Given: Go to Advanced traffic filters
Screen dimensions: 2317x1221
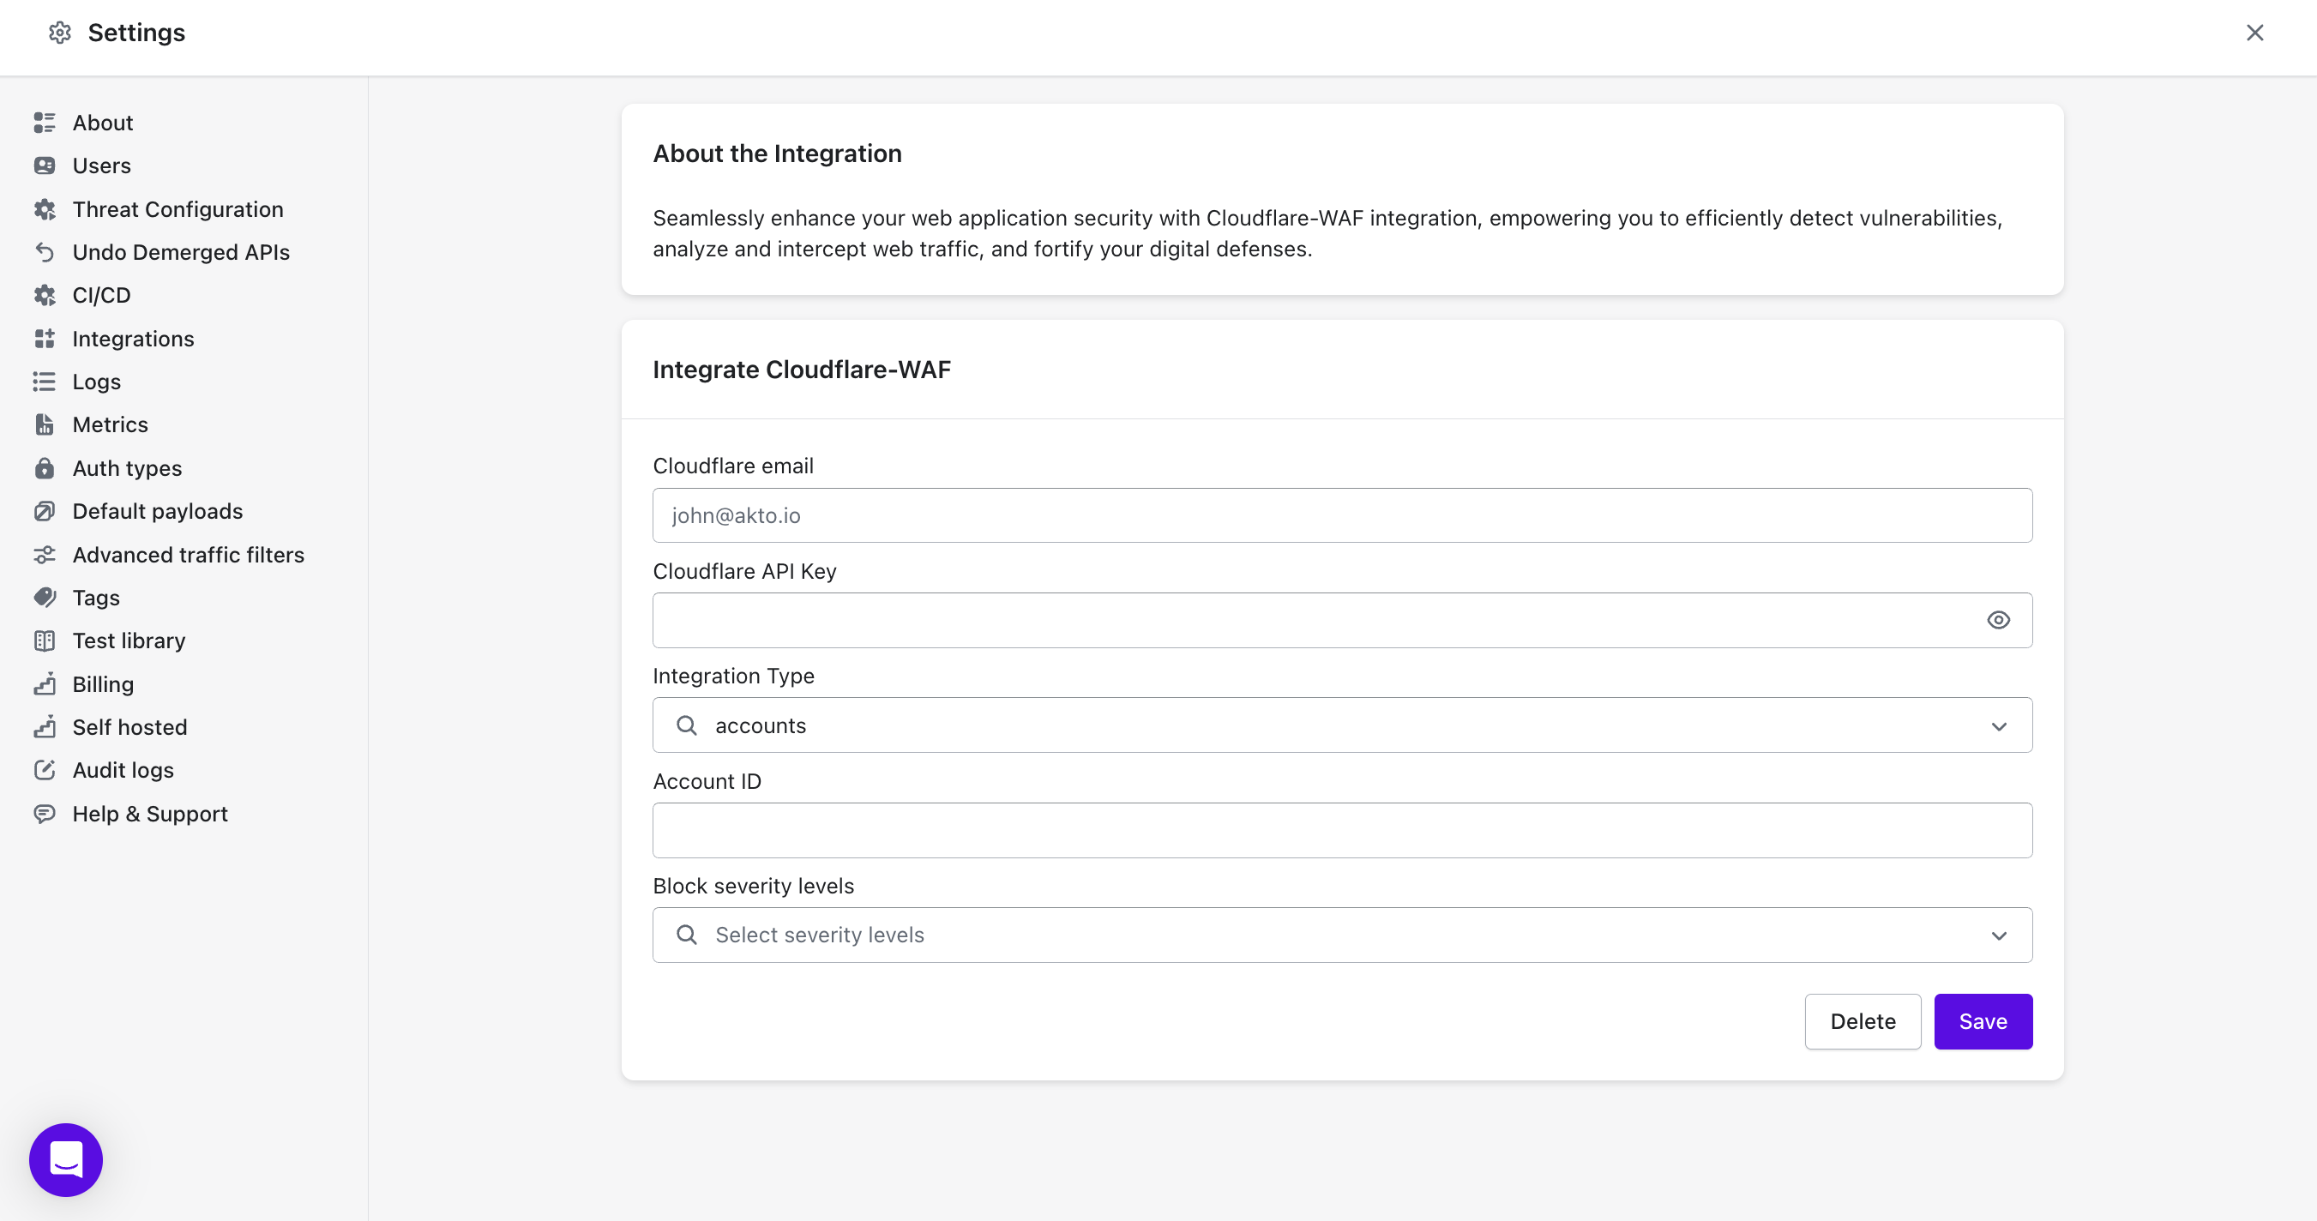Looking at the screenshot, I should (188, 555).
